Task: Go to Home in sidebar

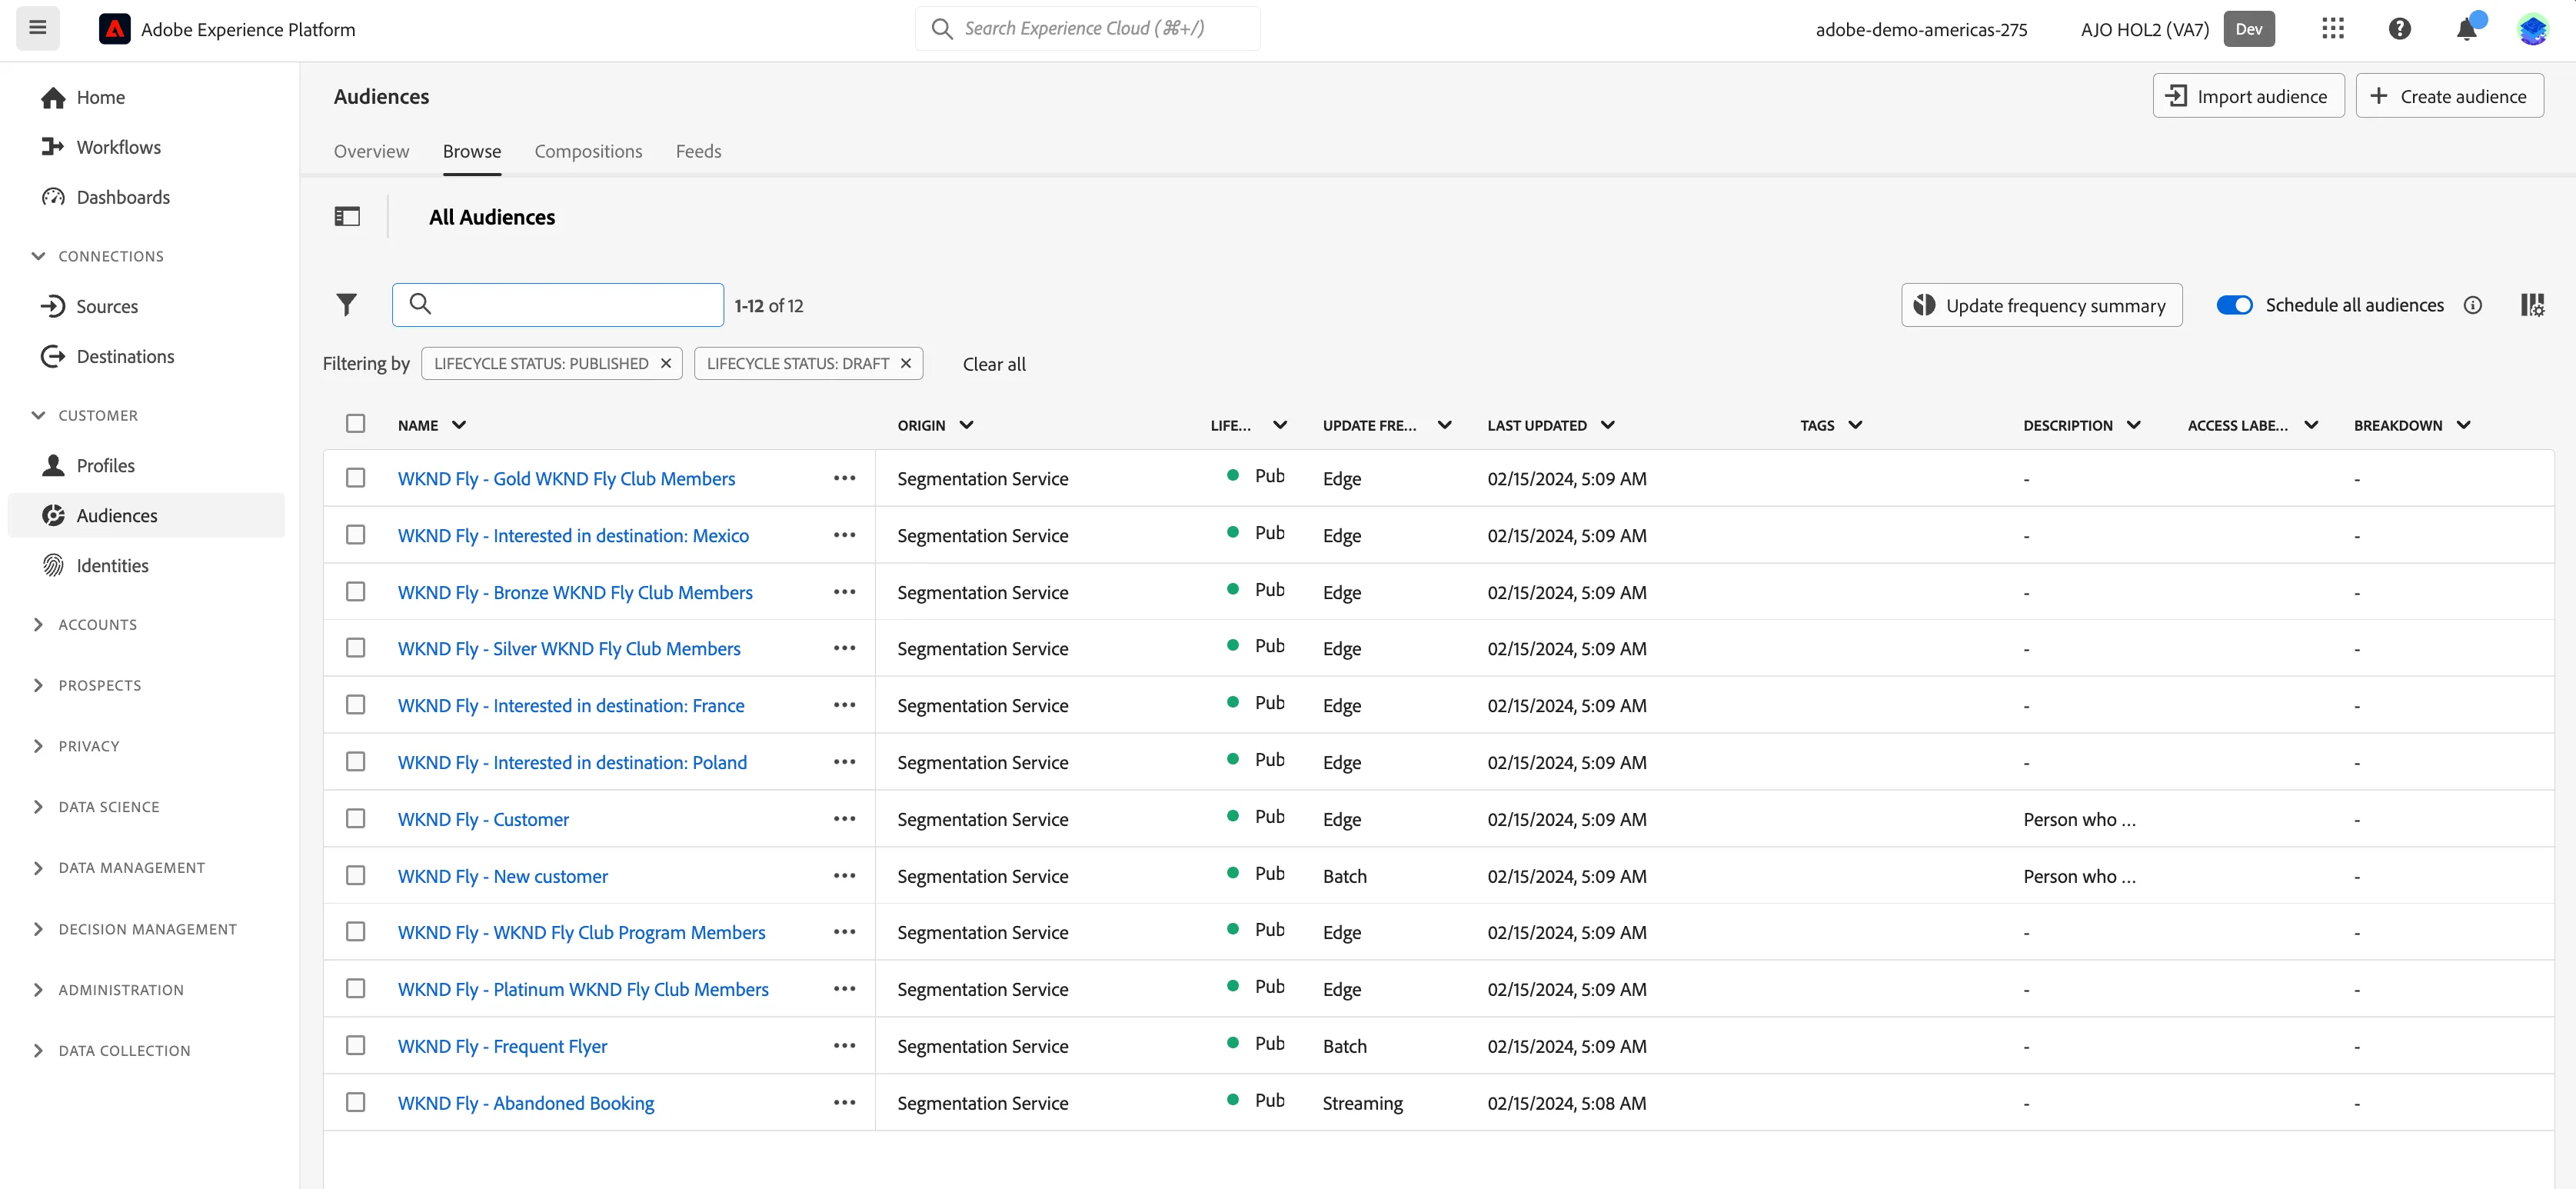Action: click(100, 97)
